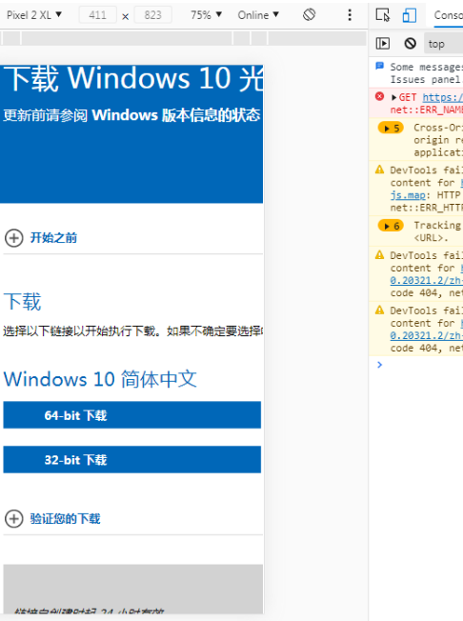Viewport: 463px width, 621px height.
Task: Click the 64-bit 下载 button
Action: [x=131, y=415]
